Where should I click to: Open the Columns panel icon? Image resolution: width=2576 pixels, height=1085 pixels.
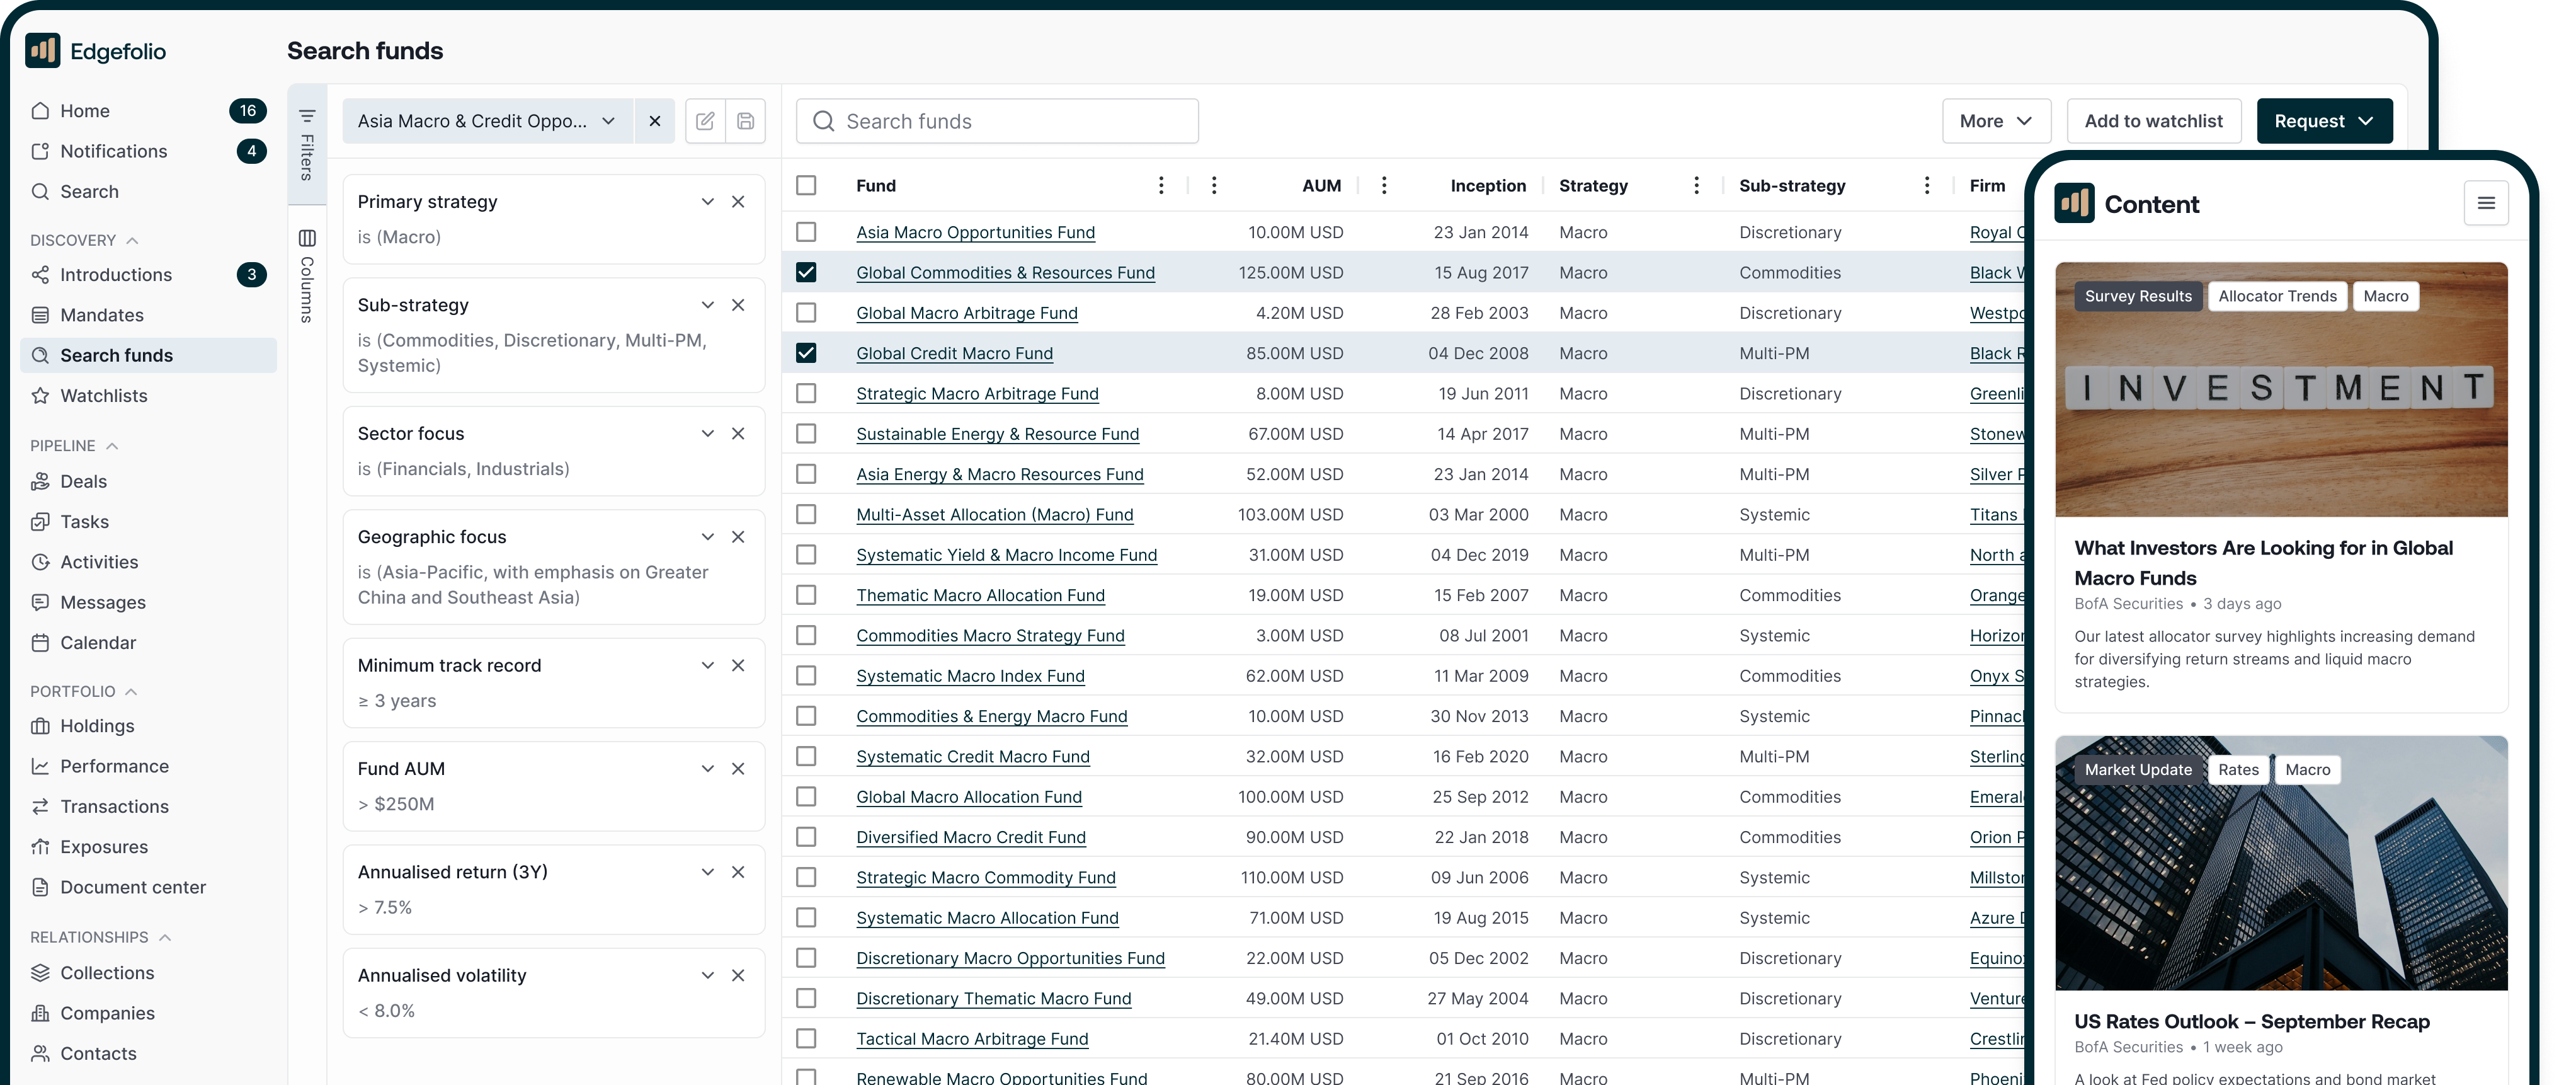(x=307, y=238)
